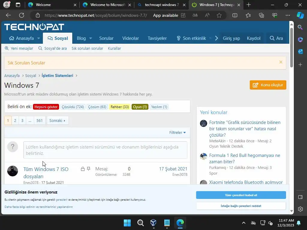The height and width of the screenshot is (230, 307).
Task: Open the Ara search button
Action: tap(276, 38)
